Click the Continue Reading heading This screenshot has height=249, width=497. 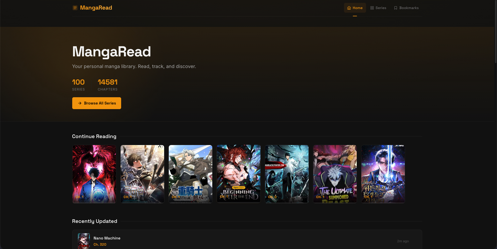click(94, 136)
